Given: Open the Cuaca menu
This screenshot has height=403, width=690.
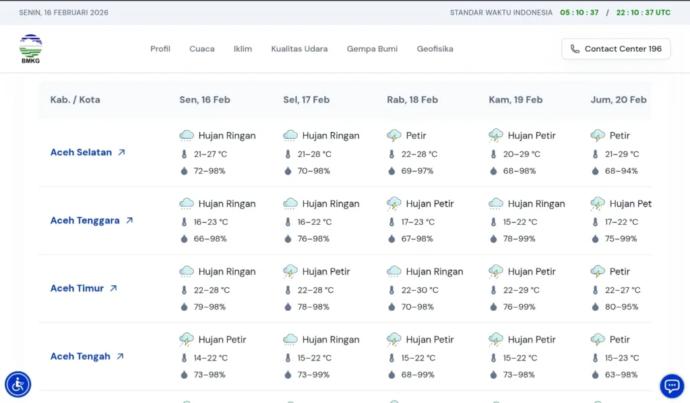Looking at the screenshot, I should tap(201, 49).
